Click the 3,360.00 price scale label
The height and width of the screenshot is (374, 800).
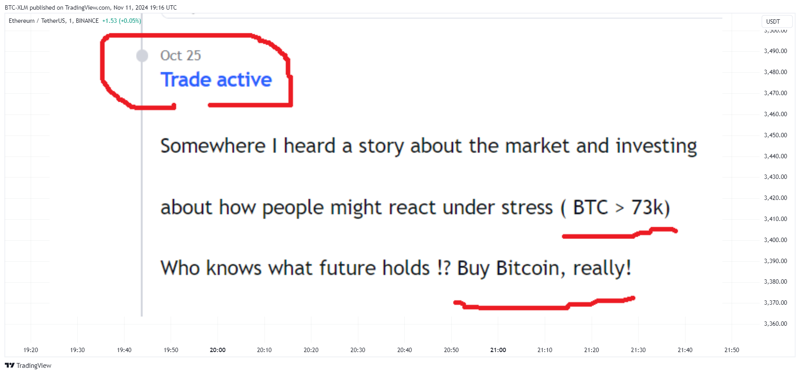point(775,324)
